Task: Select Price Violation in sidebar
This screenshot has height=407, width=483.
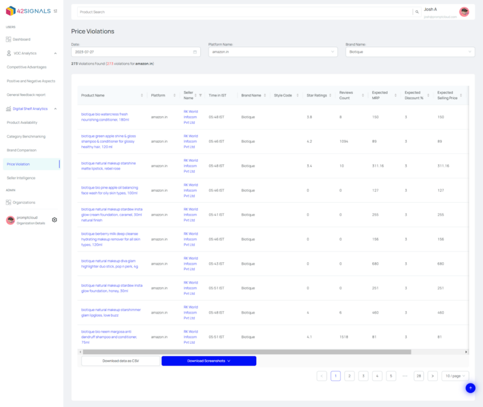Action: click(x=31, y=164)
